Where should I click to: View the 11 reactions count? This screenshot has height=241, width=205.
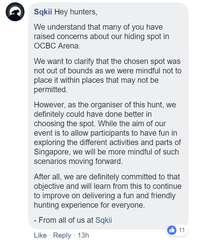182,231
